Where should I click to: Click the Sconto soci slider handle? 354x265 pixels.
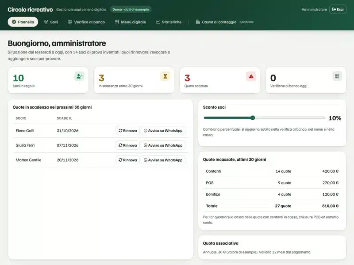(253, 117)
